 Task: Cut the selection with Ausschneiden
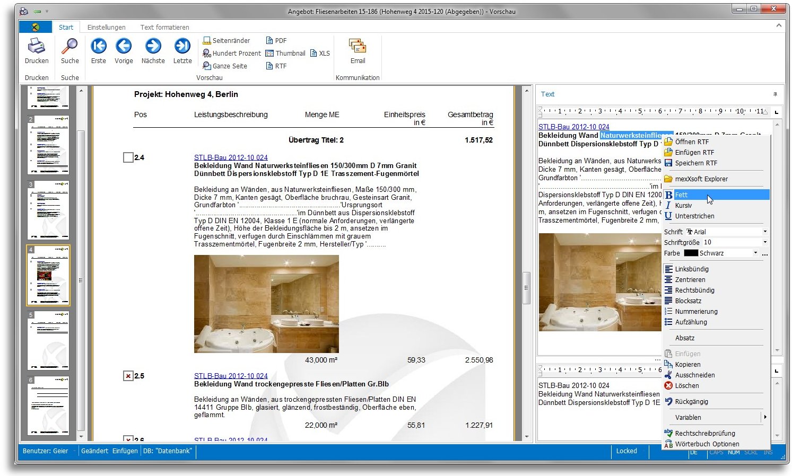(716, 375)
